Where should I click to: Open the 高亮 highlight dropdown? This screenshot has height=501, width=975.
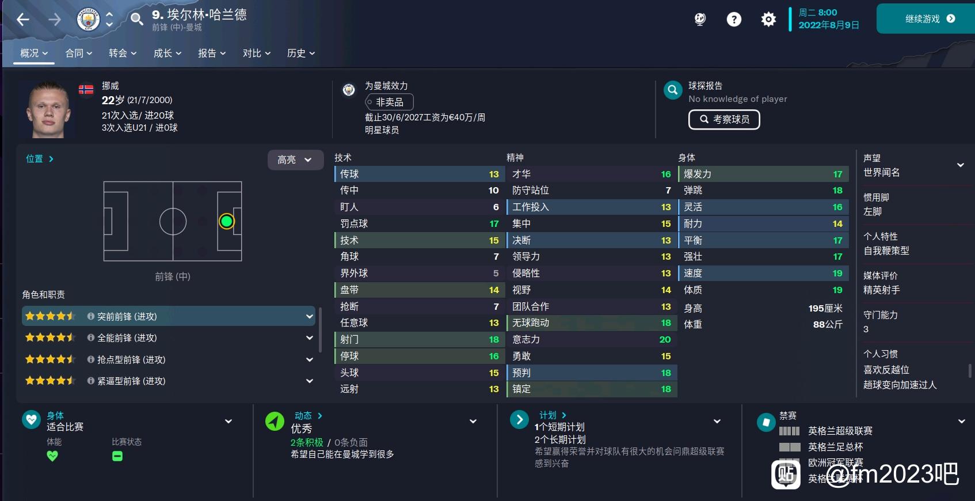pyautogui.click(x=295, y=160)
